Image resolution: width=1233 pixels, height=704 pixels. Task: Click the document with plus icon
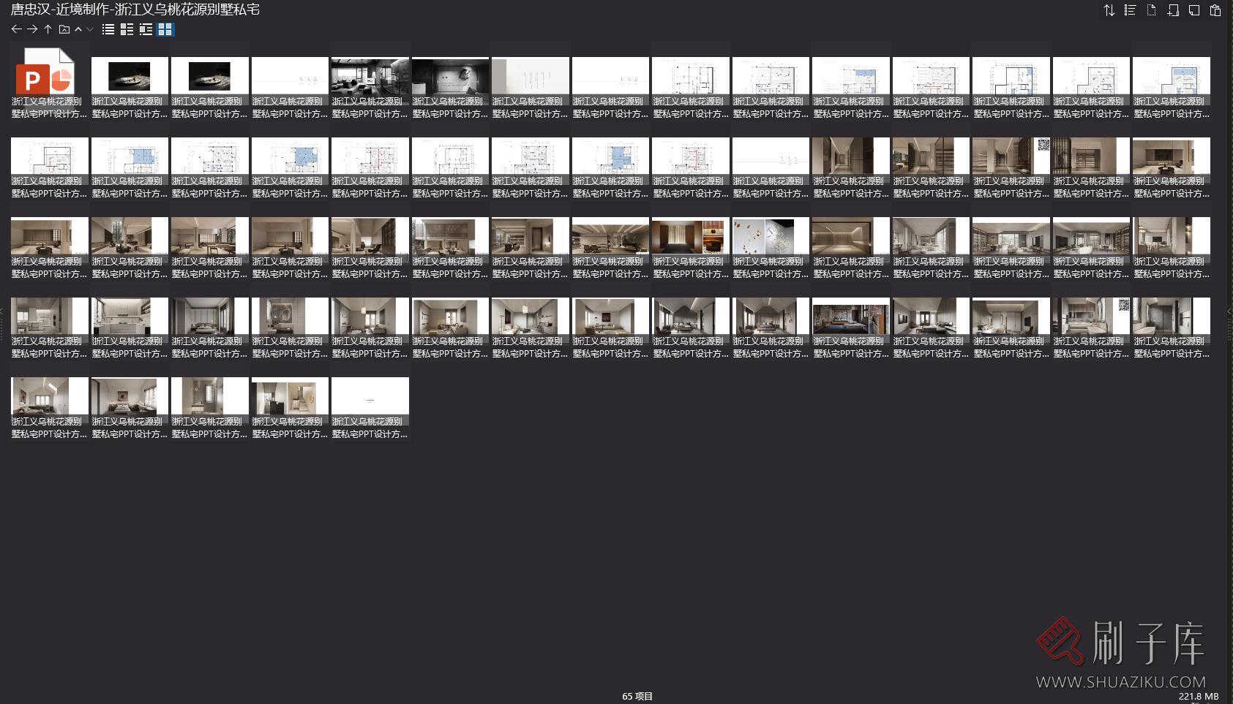point(1173,10)
